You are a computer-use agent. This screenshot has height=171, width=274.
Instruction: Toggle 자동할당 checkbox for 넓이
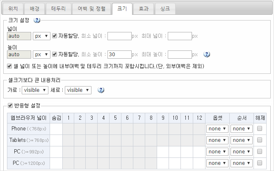point(55,36)
